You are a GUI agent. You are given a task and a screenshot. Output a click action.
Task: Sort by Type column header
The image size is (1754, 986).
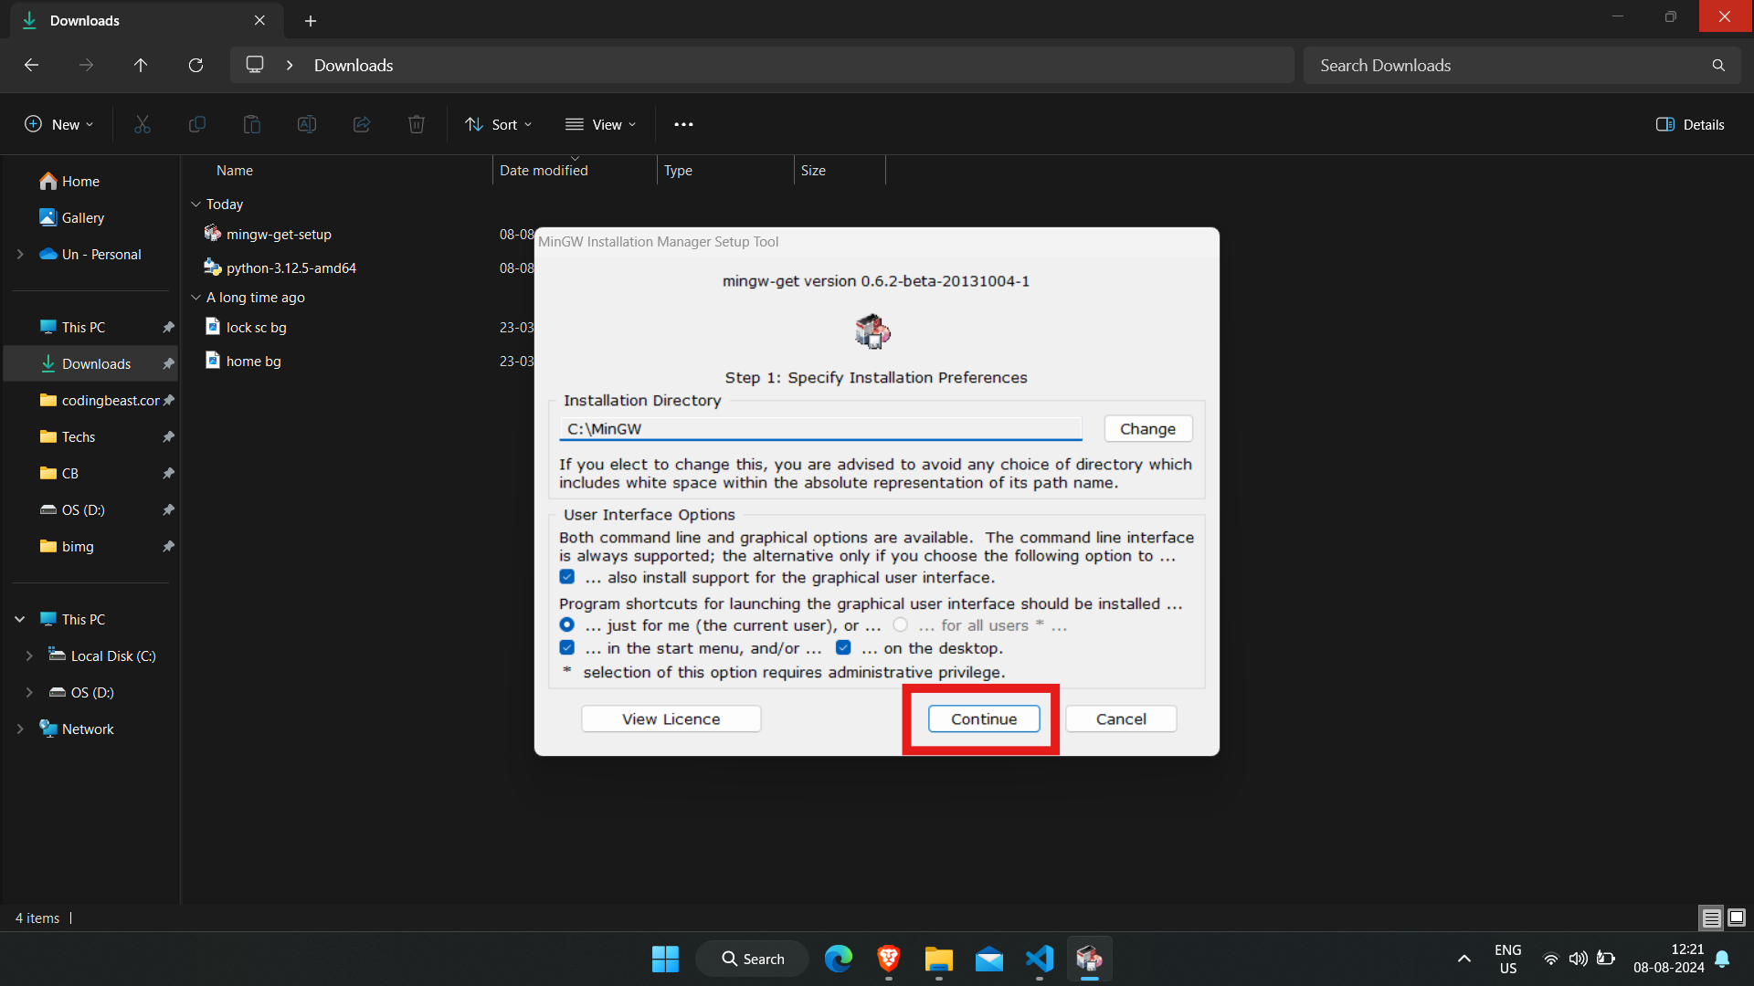678,170
